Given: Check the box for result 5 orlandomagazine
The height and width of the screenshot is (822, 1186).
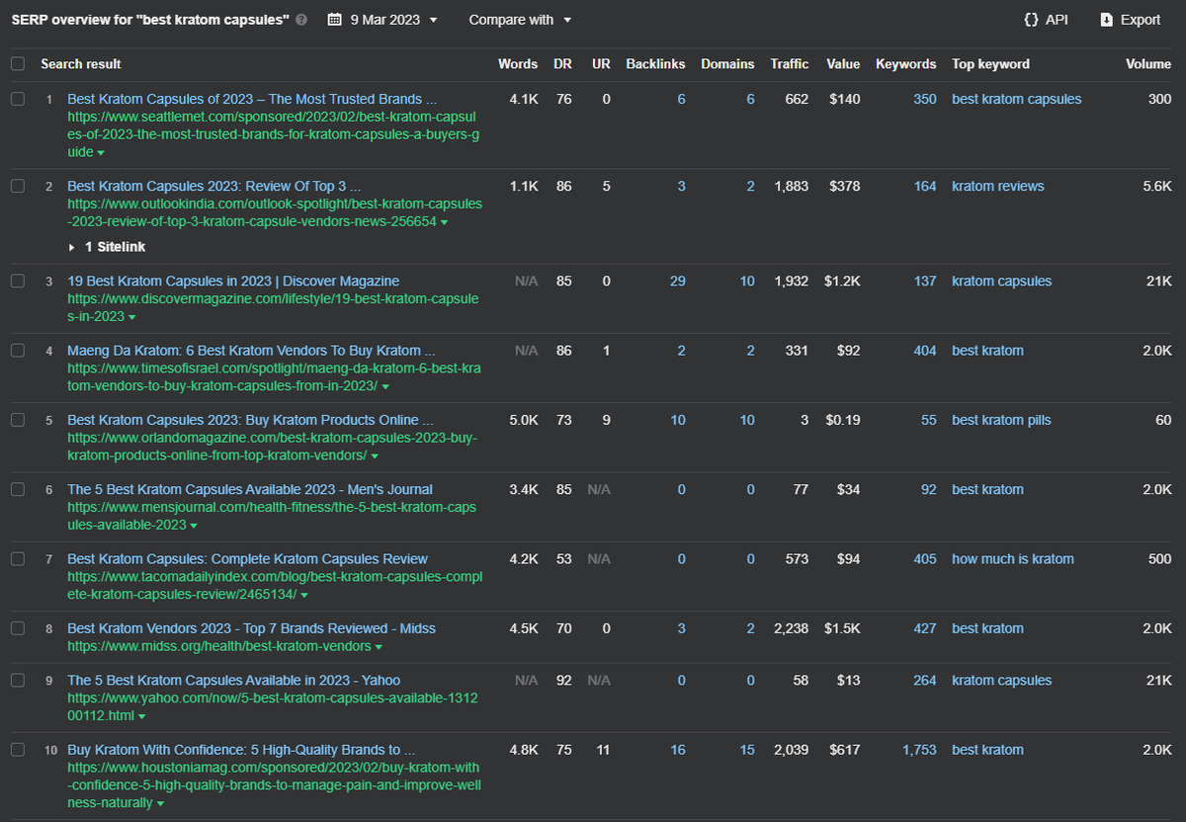Looking at the screenshot, I should pyautogui.click(x=18, y=420).
